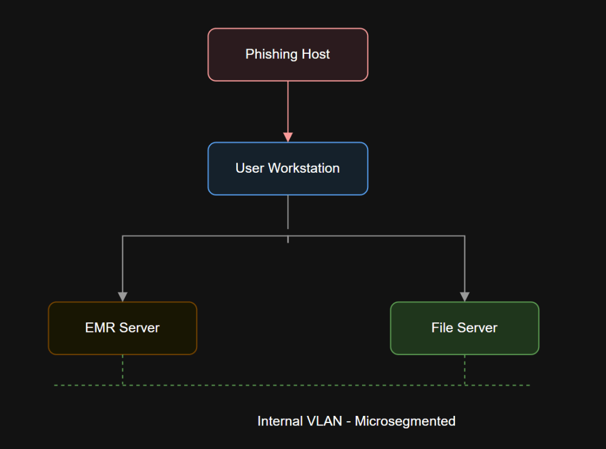Screen dimensions: 606x449
Task: Click the arrowhead above EMR Server
Action: coord(122,296)
